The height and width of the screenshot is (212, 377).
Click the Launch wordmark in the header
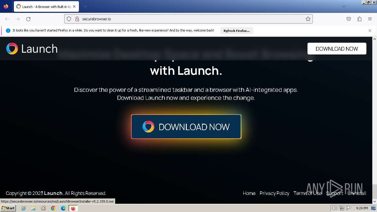(x=39, y=49)
